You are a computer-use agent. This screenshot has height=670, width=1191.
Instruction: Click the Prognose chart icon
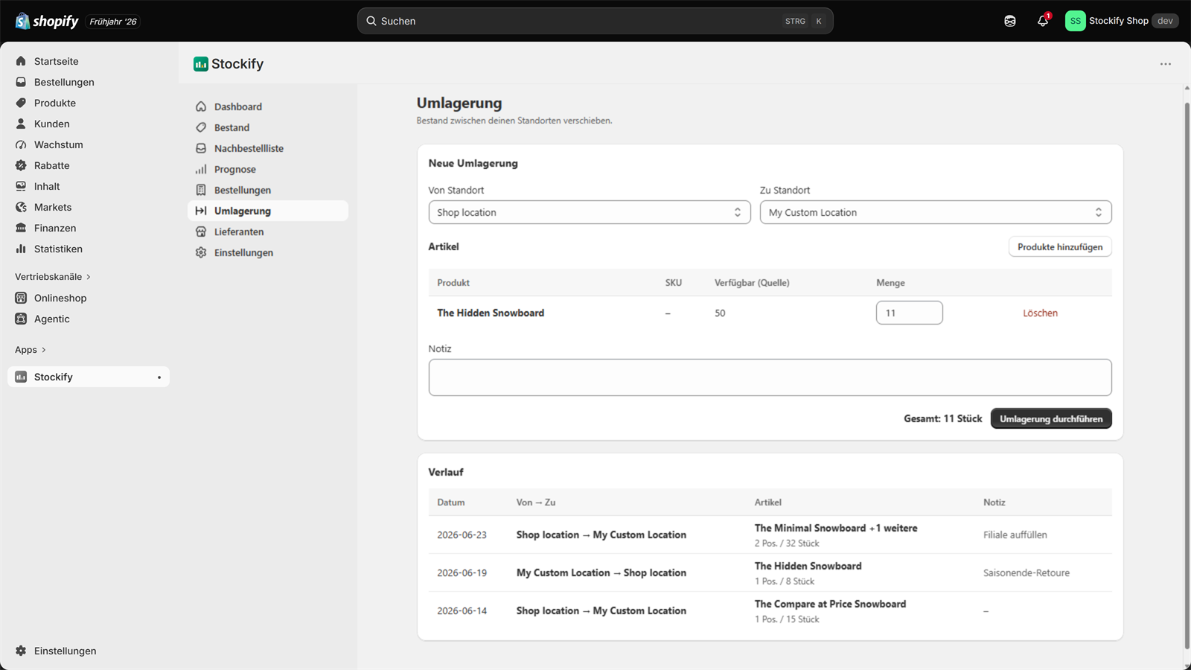click(201, 169)
